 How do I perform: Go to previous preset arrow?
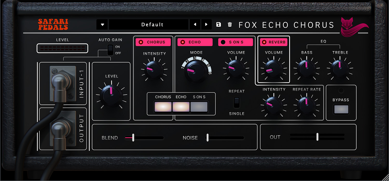point(195,25)
